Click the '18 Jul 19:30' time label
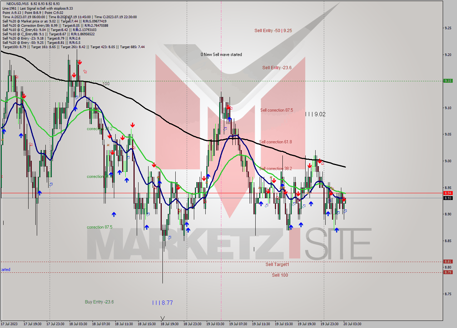 point(170,324)
